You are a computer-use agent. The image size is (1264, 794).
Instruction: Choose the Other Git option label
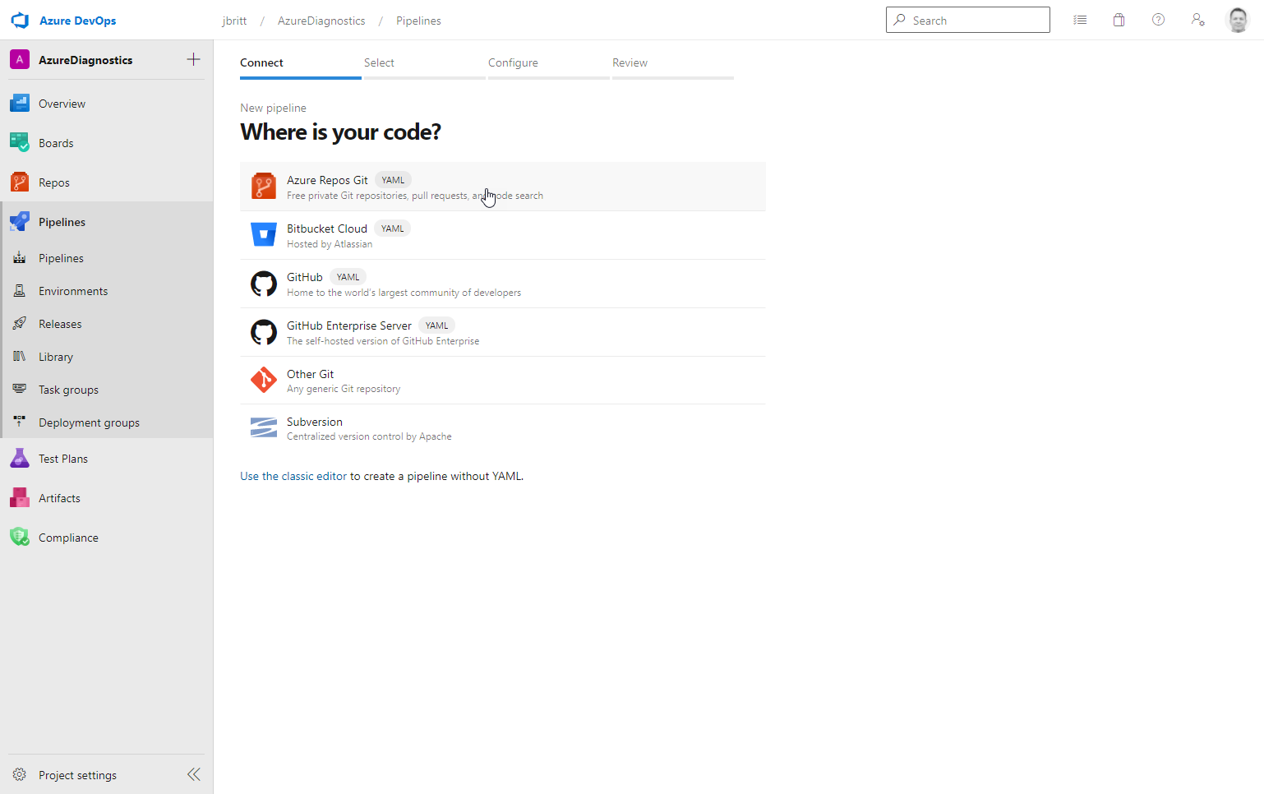tap(311, 374)
